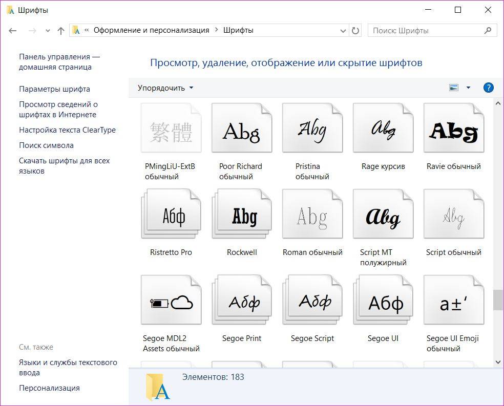Click the vertical scrollbar thumb
Viewport: 504px width, 406px height.
(498, 300)
